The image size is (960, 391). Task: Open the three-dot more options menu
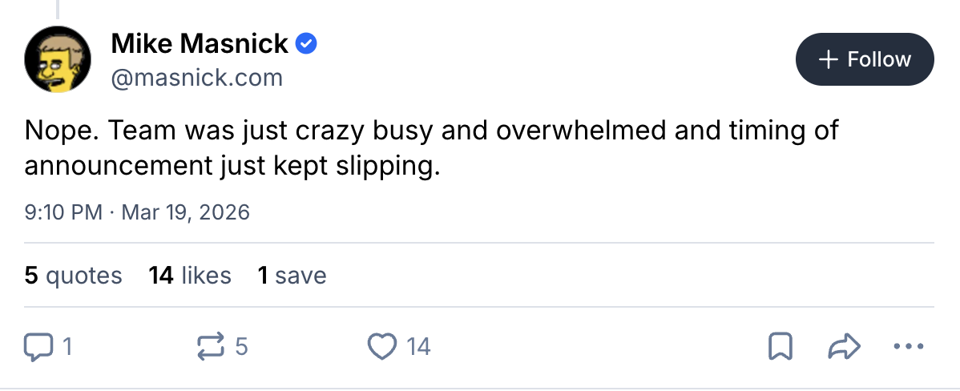coord(907,346)
